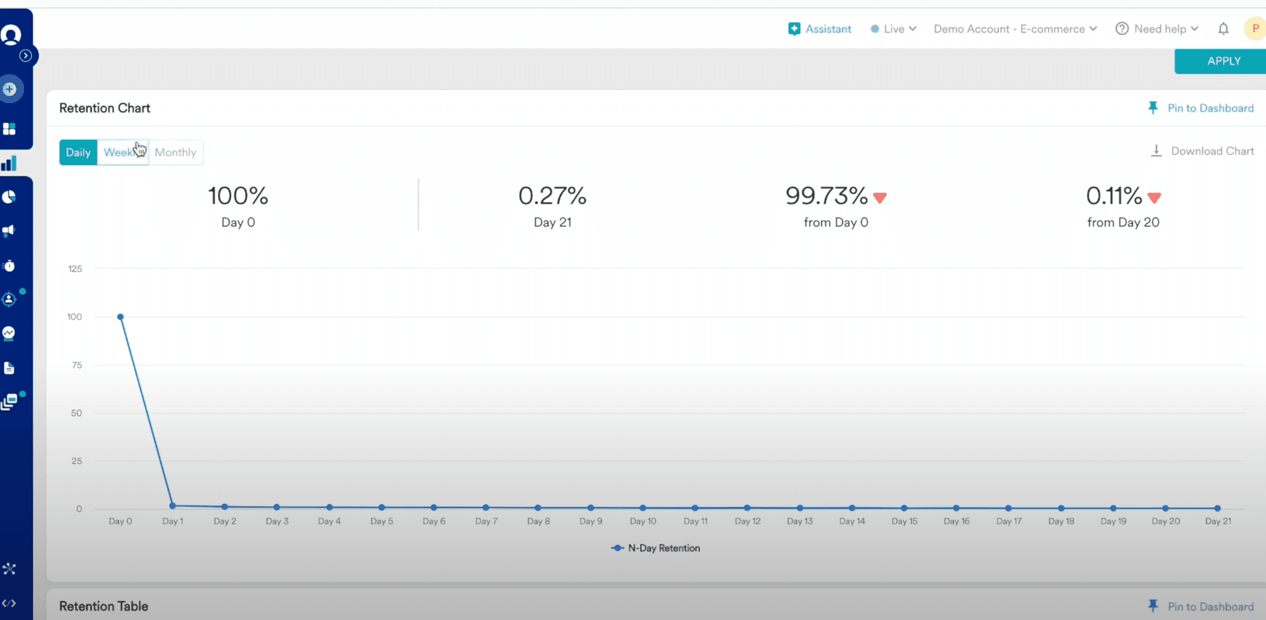Click the Assistant sparkle icon
Image resolution: width=1266 pixels, height=620 pixels.
(794, 29)
